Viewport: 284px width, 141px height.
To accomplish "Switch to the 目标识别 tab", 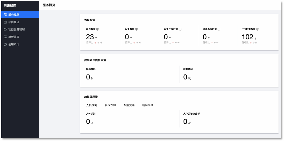I will coord(110,105).
